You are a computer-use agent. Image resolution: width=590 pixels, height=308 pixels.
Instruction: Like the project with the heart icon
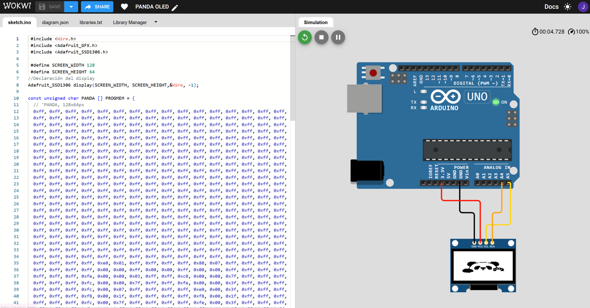pos(124,7)
